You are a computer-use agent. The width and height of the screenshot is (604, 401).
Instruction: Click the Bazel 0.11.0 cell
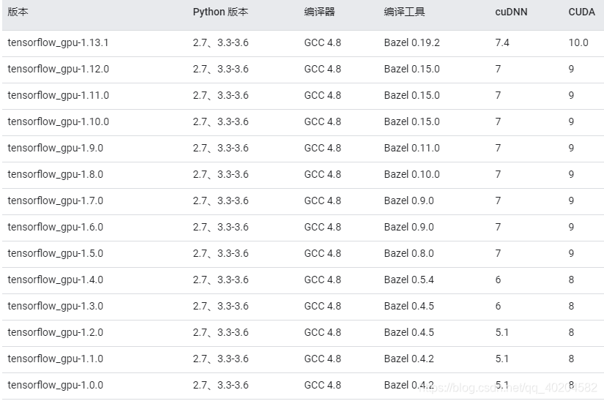[411, 148]
